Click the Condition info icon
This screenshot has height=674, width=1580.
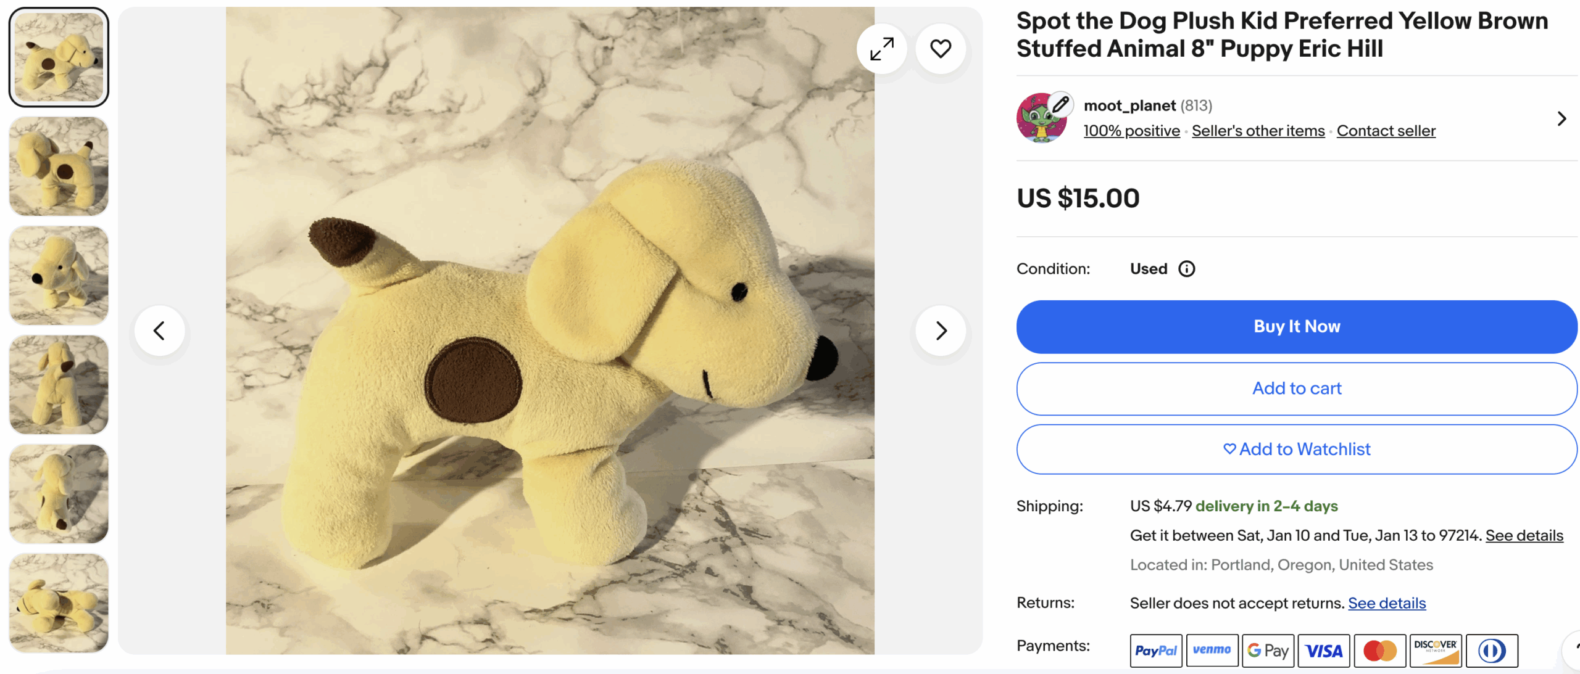(x=1186, y=269)
